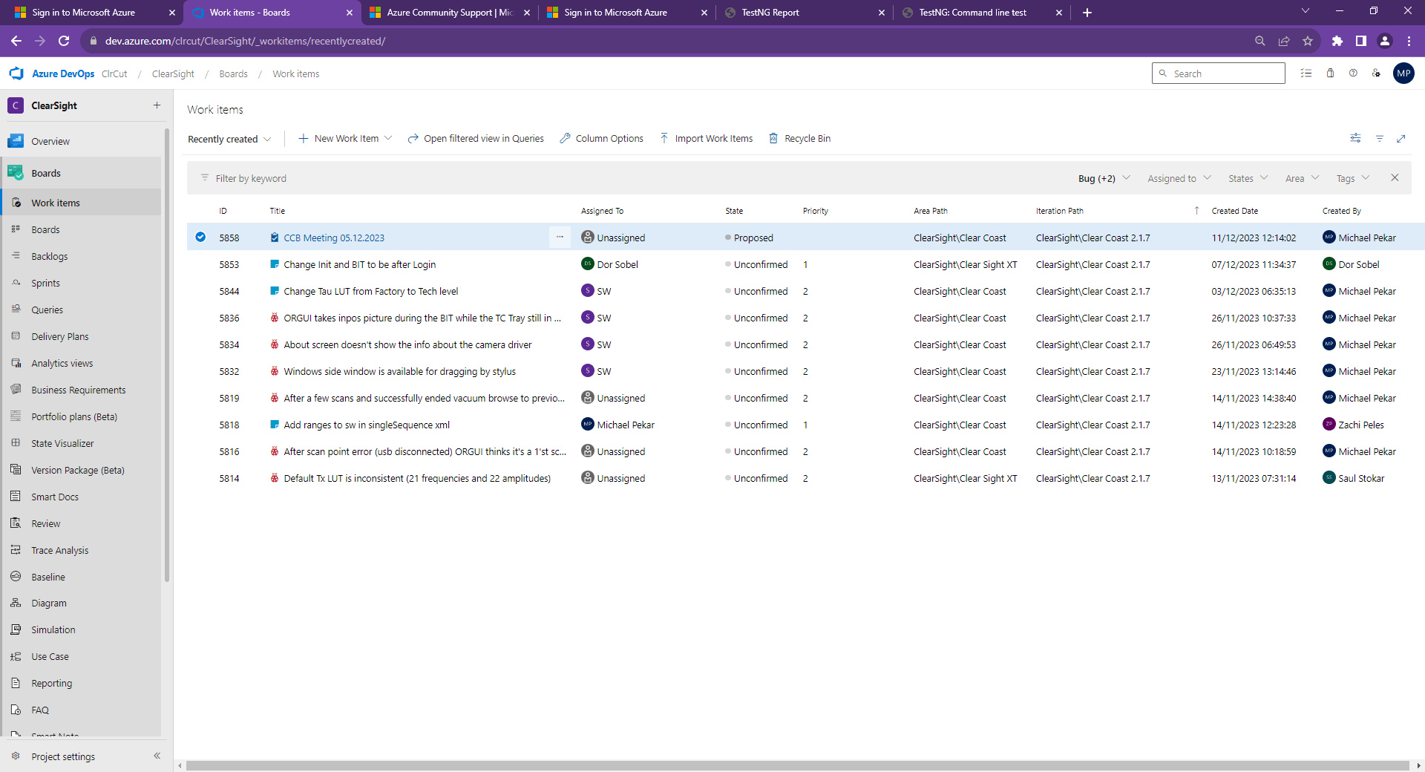Open the marketplace shopping bag icon
This screenshot has width=1425, height=772.
[1330, 73]
